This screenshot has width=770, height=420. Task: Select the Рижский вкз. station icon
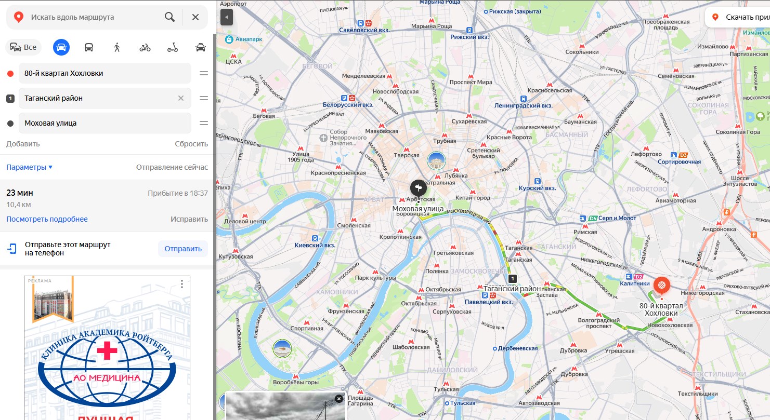click(x=469, y=30)
